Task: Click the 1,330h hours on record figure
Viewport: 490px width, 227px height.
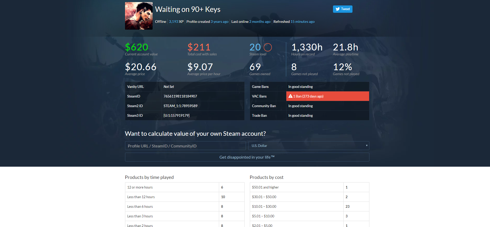Action: pyautogui.click(x=307, y=47)
